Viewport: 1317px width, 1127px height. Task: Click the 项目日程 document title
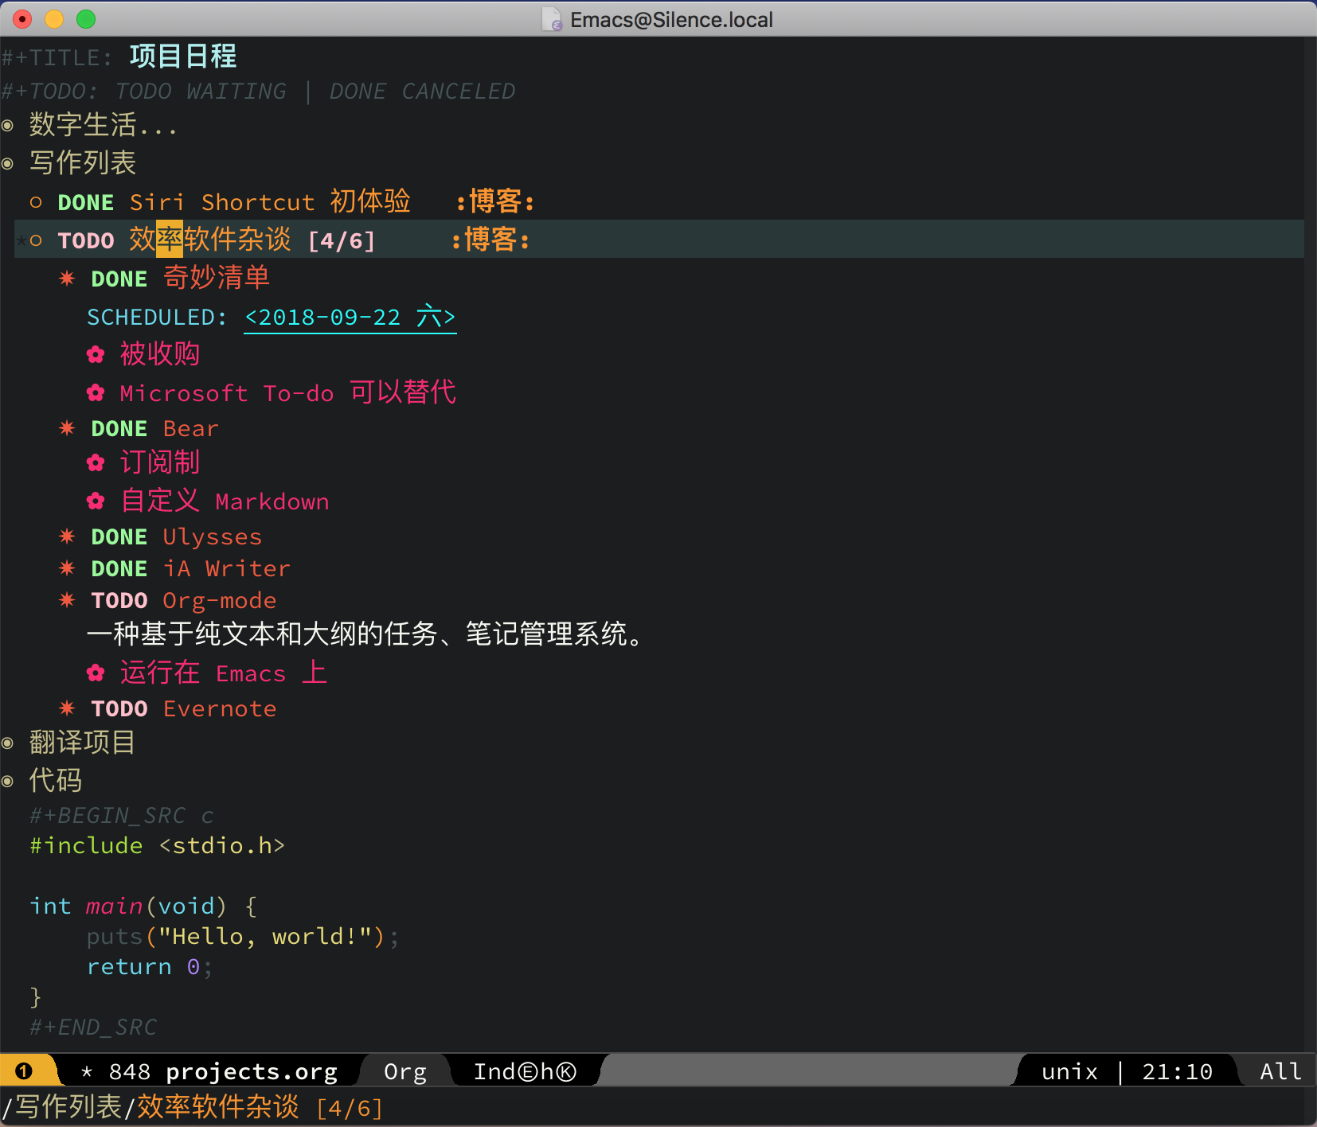[183, 56]
